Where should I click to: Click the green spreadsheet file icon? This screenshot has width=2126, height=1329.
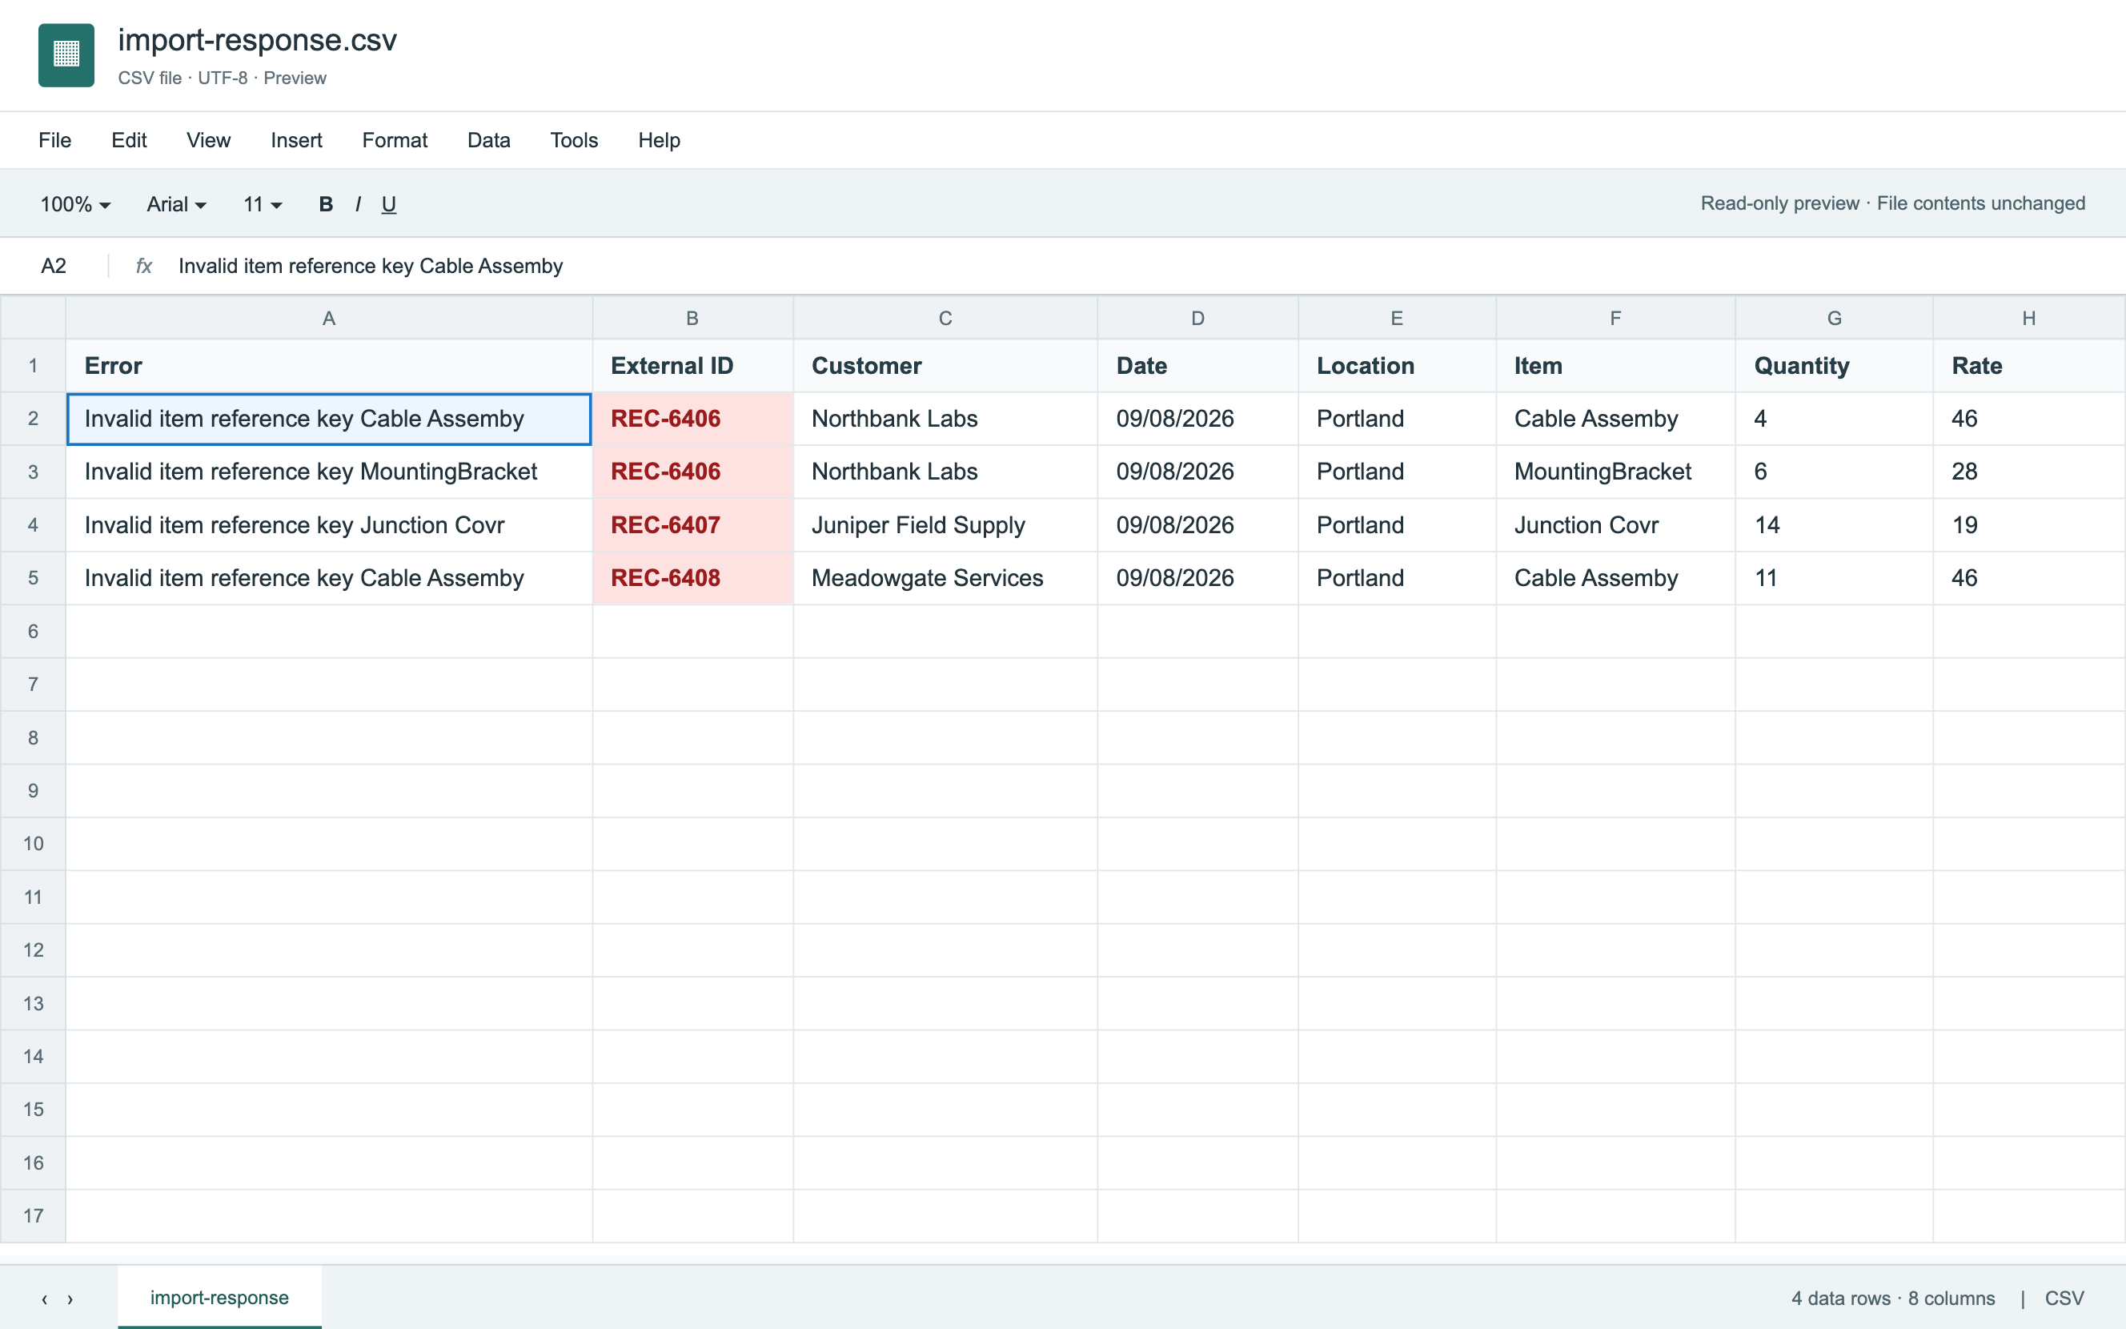66,55
